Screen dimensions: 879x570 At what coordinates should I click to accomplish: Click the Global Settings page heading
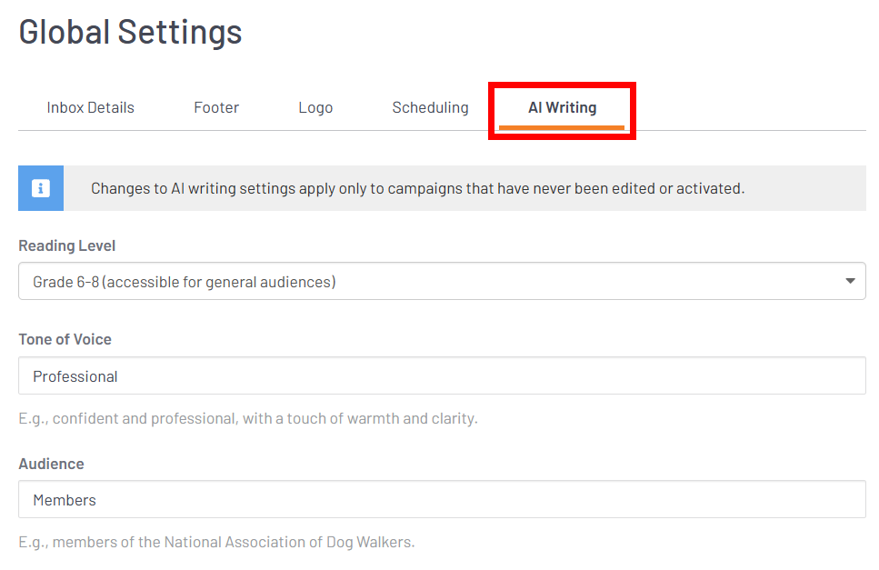130,32
